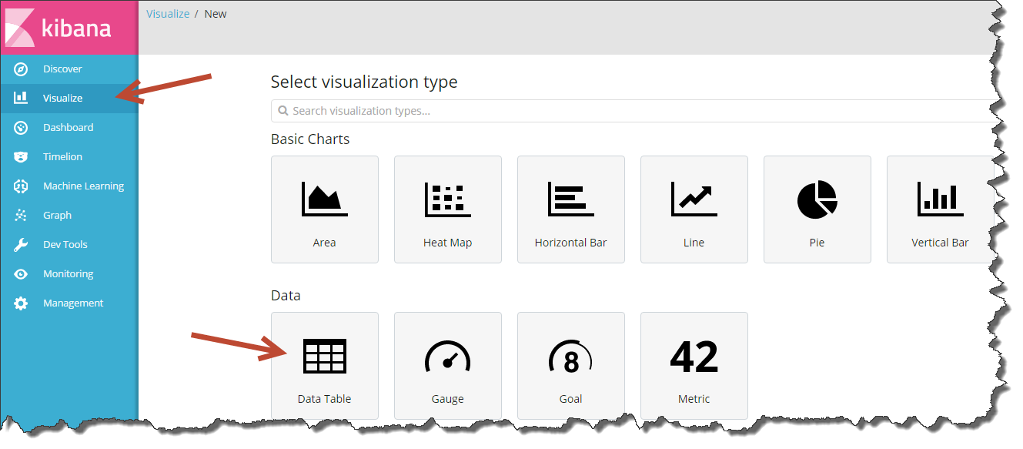Select Visualize in the sidebar menu

[x=62, y=99]
